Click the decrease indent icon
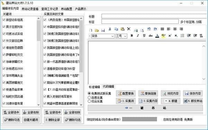Viewport: 208px width, 130px height. (189, 36)
